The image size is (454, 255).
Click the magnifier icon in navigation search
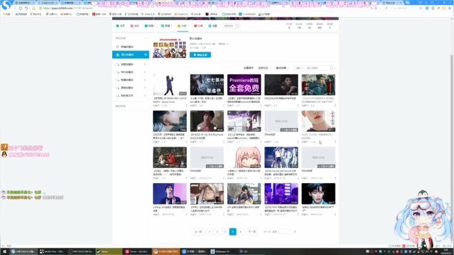click(237, 26)
